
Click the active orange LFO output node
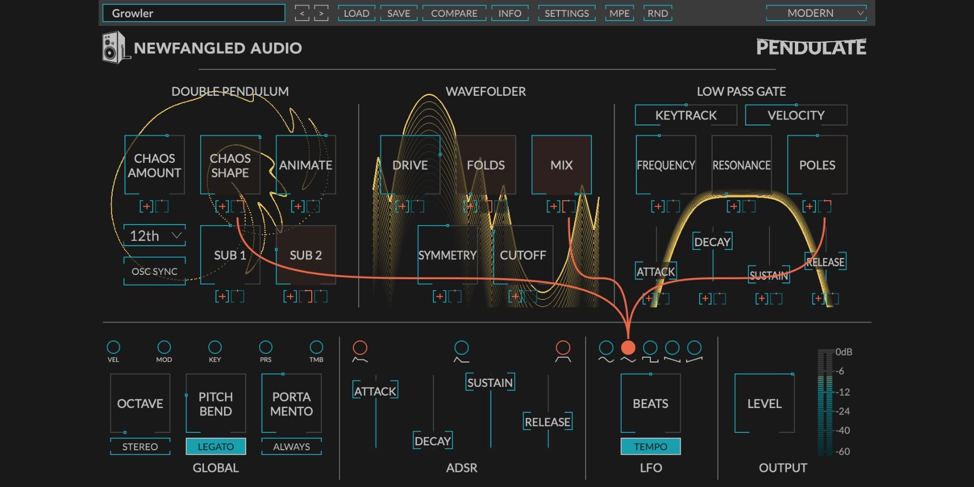coord(628,347)
